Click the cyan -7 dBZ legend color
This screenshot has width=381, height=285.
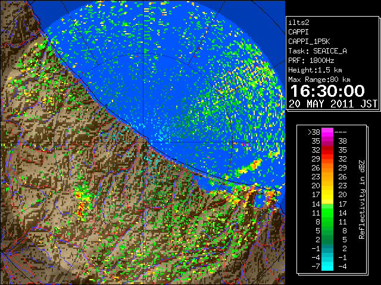327,266
